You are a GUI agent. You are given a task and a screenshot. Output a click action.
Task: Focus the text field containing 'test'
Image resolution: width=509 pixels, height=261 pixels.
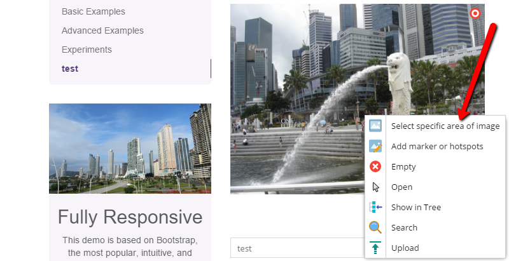[296, 248]
